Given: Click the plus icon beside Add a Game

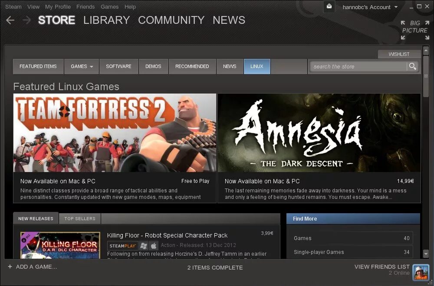Looking at the screenshot, I should pos(10,266).
